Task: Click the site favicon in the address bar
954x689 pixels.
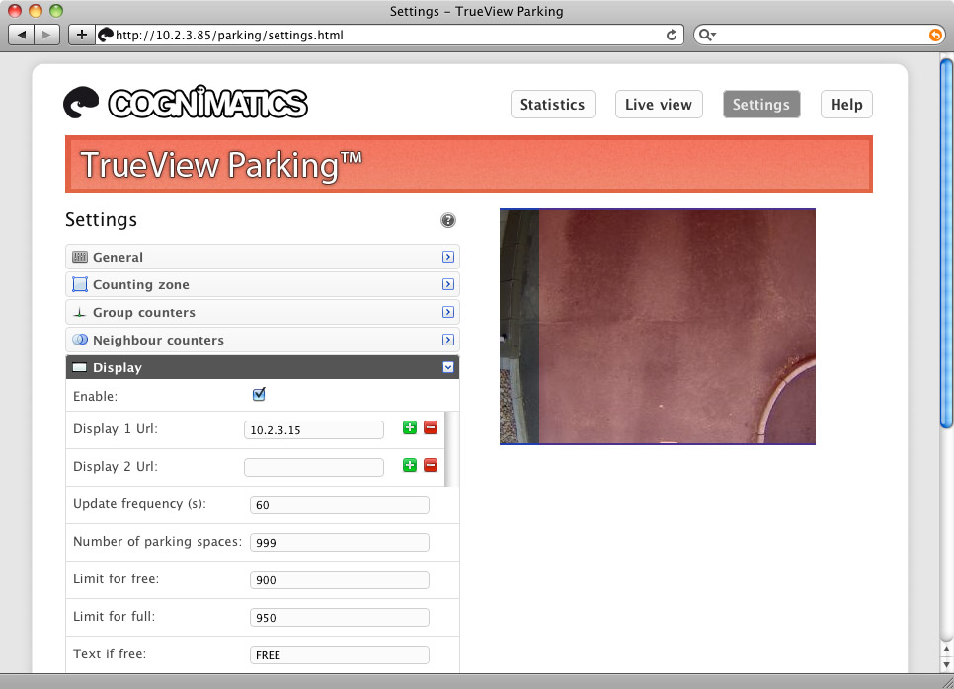Action: (106, 35)
